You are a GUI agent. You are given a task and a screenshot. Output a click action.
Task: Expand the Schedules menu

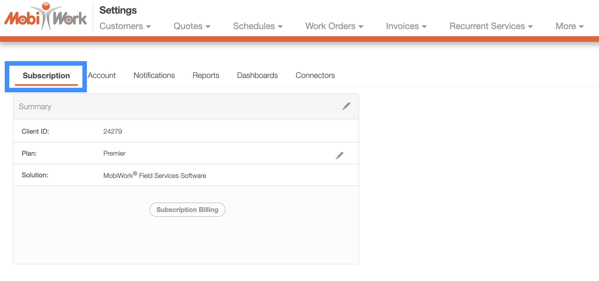(258, 26)
